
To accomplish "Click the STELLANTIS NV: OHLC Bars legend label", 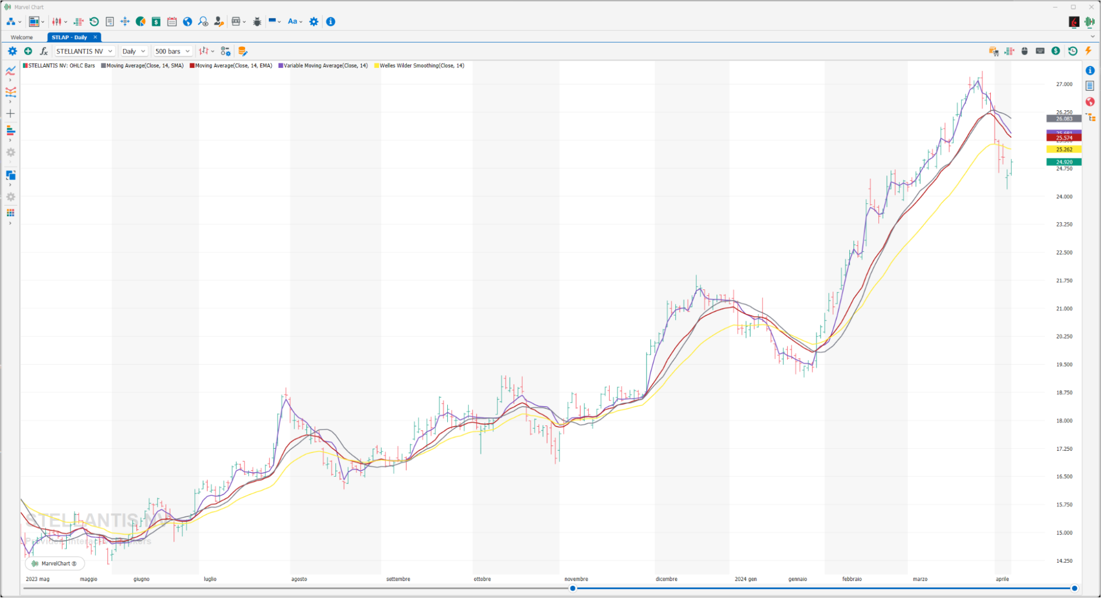I will (62, 66).
